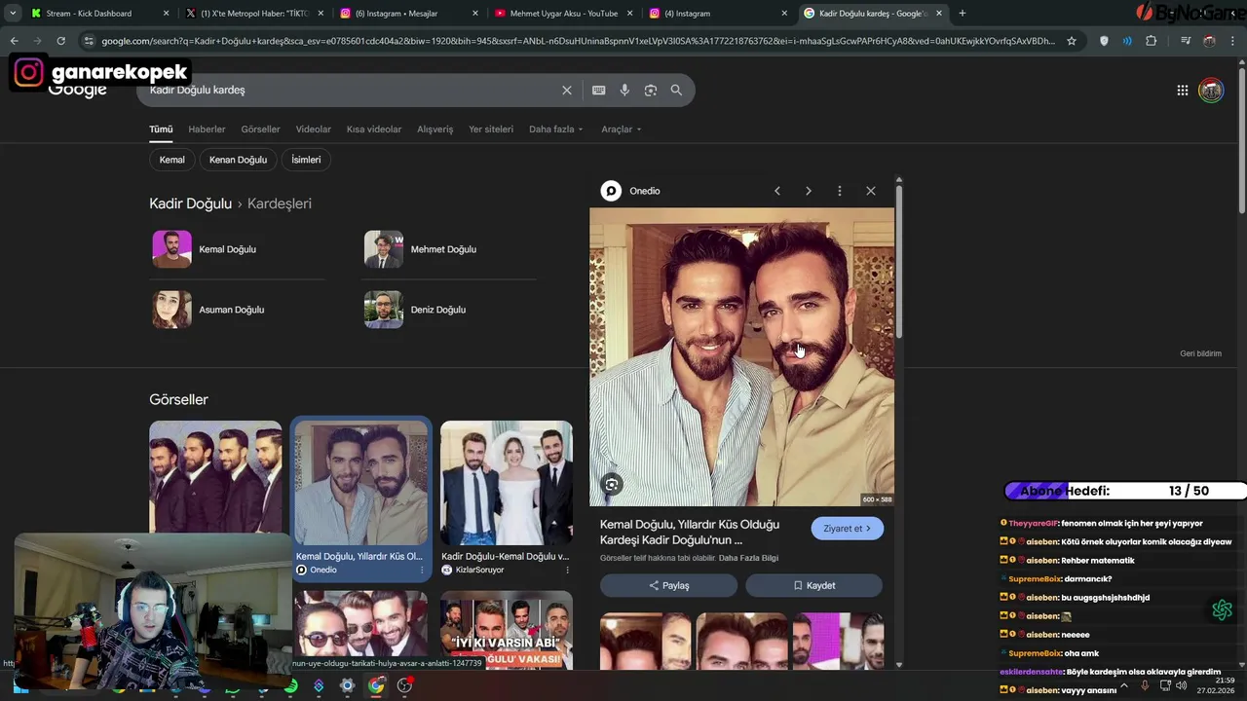Select the Görseller search tab
1247x701 pixels.
260,129
